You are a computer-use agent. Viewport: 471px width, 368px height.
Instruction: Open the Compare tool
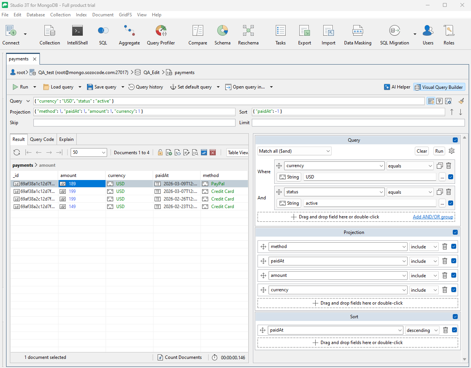tap(198, 35)
